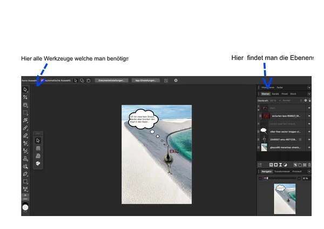Screen dimensions: 324x229
Task: Open the Ebenen panel options chevron
Action: 309,94
